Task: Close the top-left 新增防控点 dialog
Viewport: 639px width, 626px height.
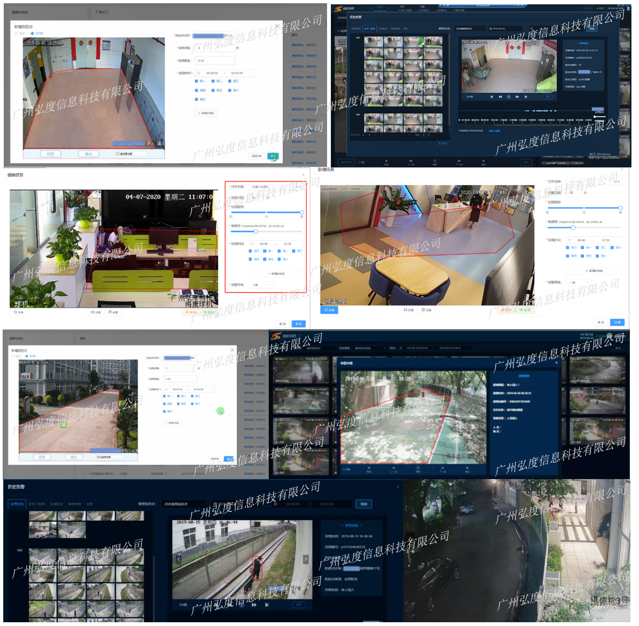Action: point(277,26)
